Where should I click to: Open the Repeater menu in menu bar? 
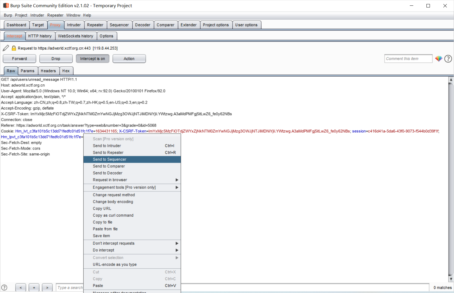click(55, 15)
